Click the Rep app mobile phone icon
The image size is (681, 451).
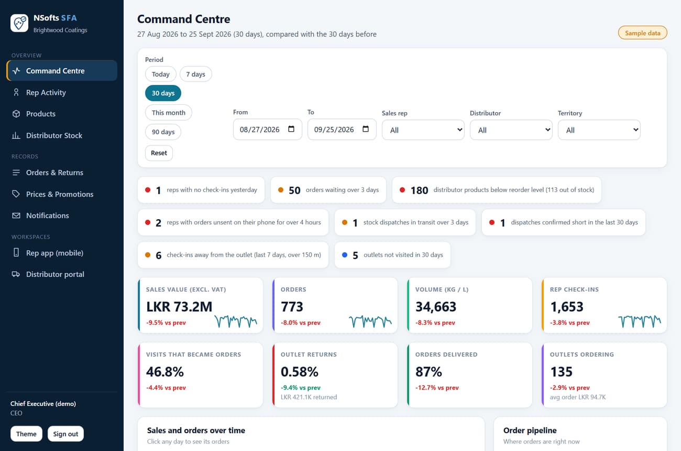[16, 253]
